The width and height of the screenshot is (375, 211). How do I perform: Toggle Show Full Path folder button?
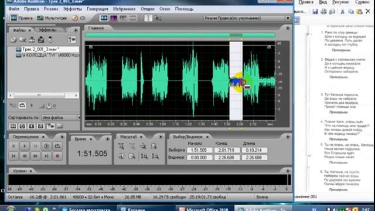(x=60, y=126)
